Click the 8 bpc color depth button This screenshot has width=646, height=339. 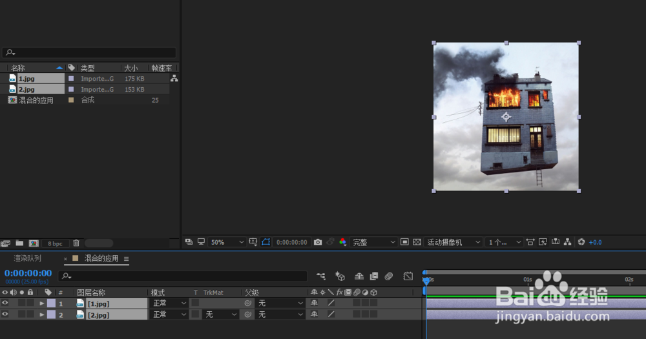[x=55, y=243]
